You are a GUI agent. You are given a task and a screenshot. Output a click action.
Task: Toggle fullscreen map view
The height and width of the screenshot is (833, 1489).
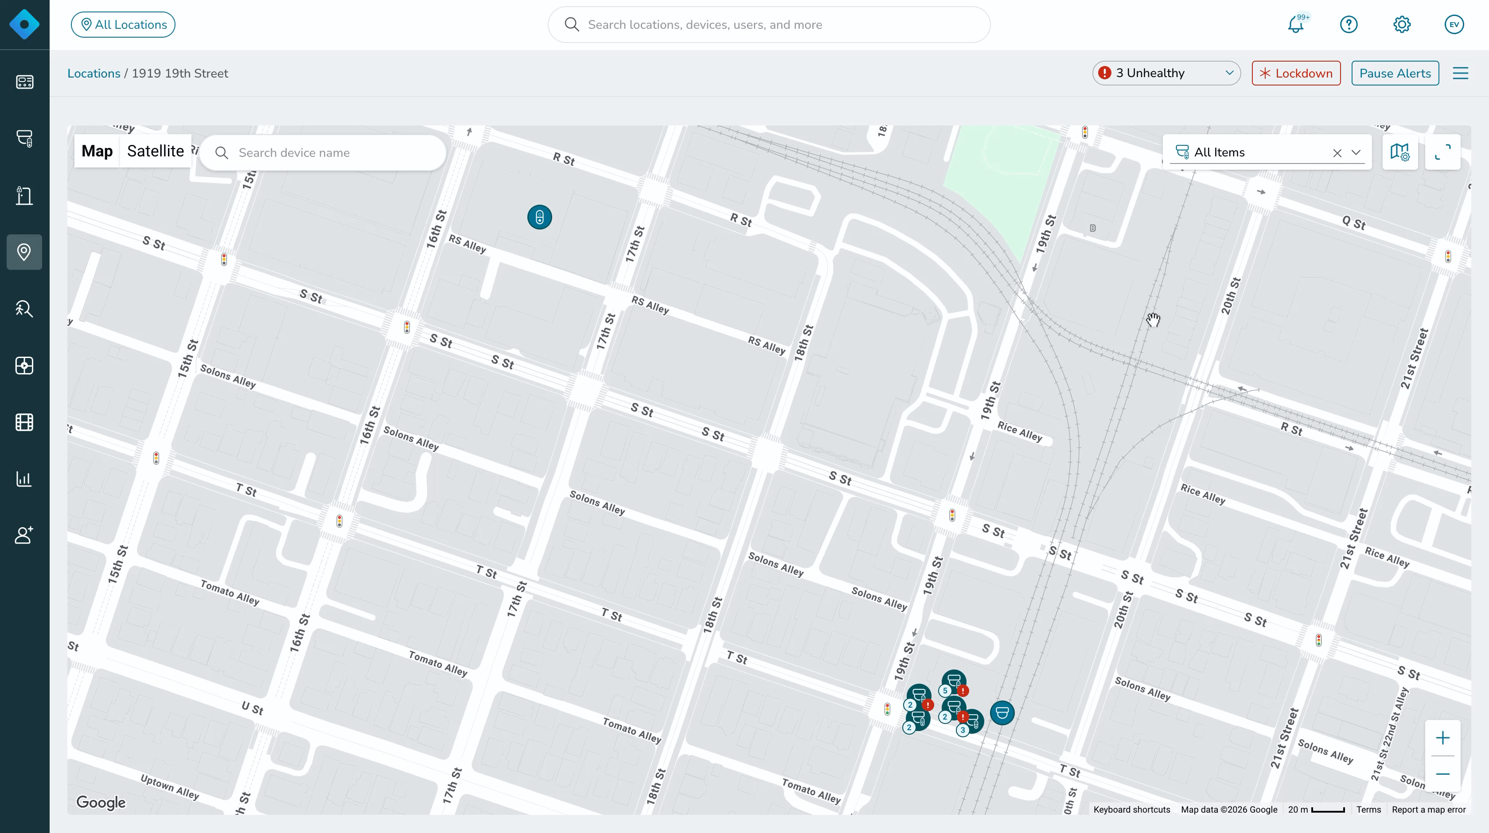click(x=1443, y=152)
